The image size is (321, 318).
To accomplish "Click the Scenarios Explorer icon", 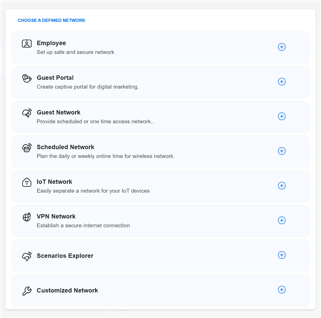I will pos(27,256).
